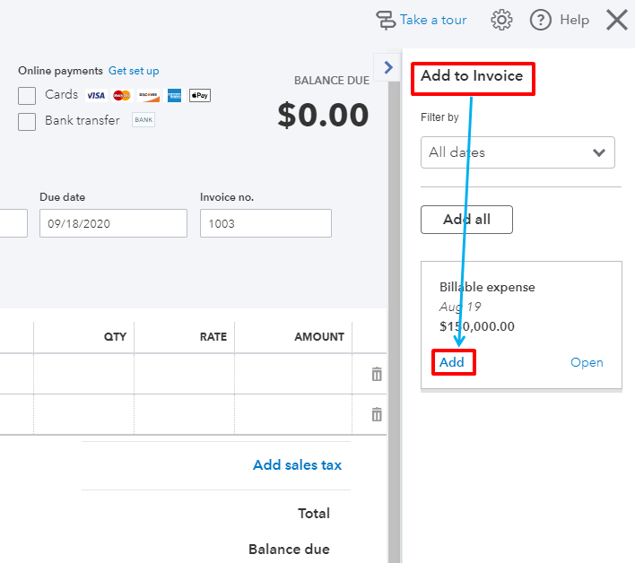
Task: Click the first row AMOUNT cell
Action: pyautogui.click(x=293, y=374)
